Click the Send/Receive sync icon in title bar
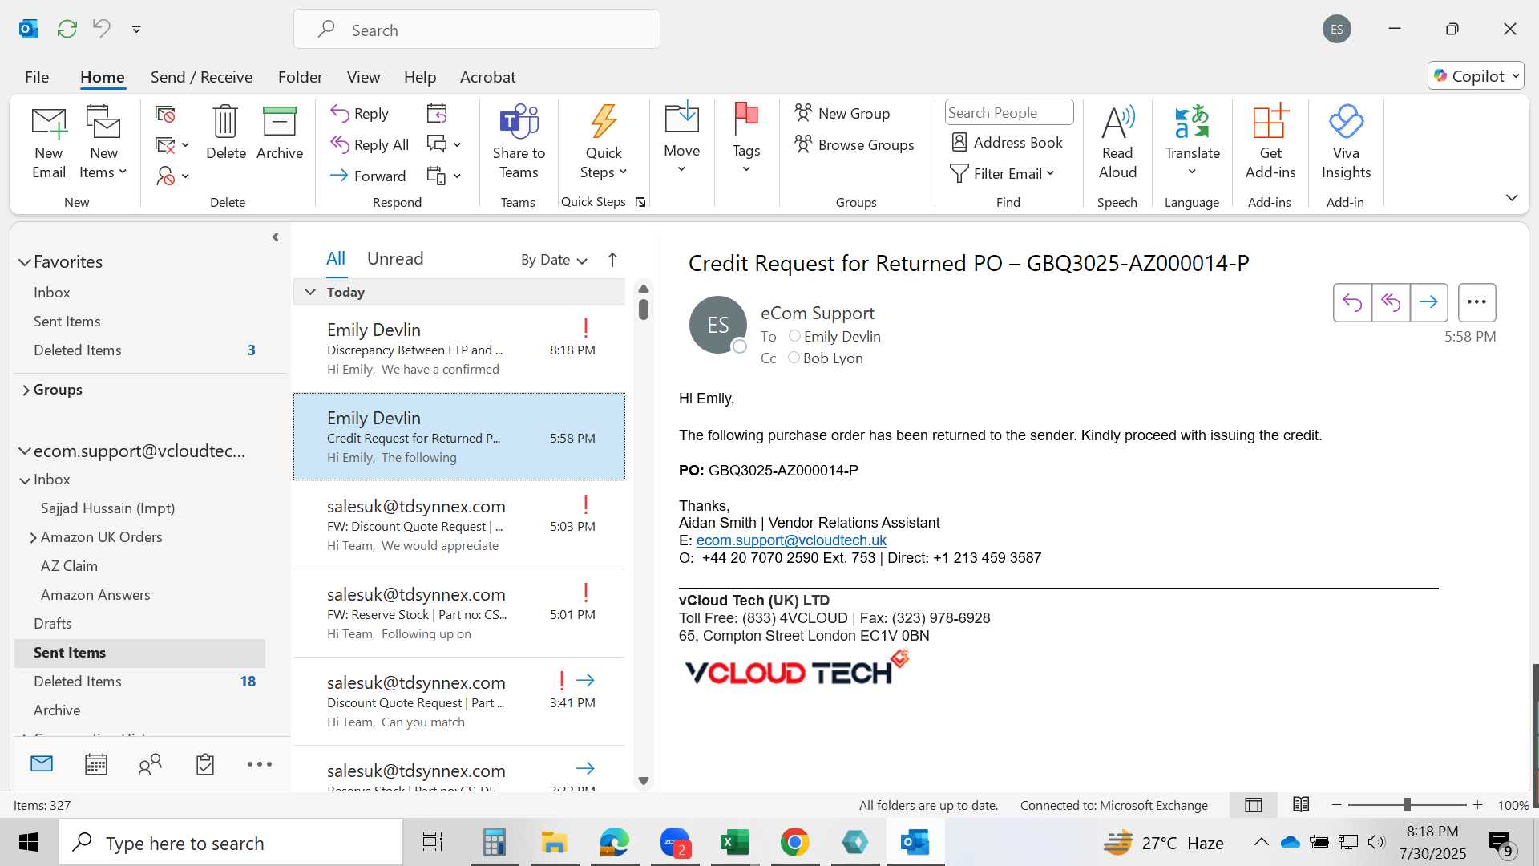1539x866 pixels. tap(67, 29)
